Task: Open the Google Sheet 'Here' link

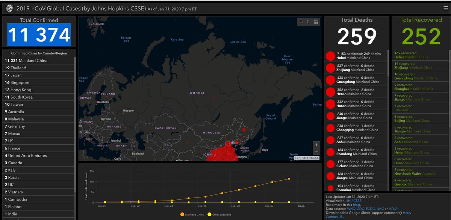Action: click(x=406, y=213)
